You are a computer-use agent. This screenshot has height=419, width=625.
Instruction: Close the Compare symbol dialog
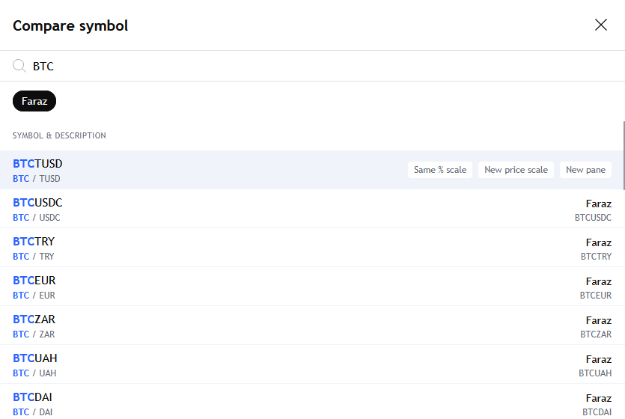[600, 25]
